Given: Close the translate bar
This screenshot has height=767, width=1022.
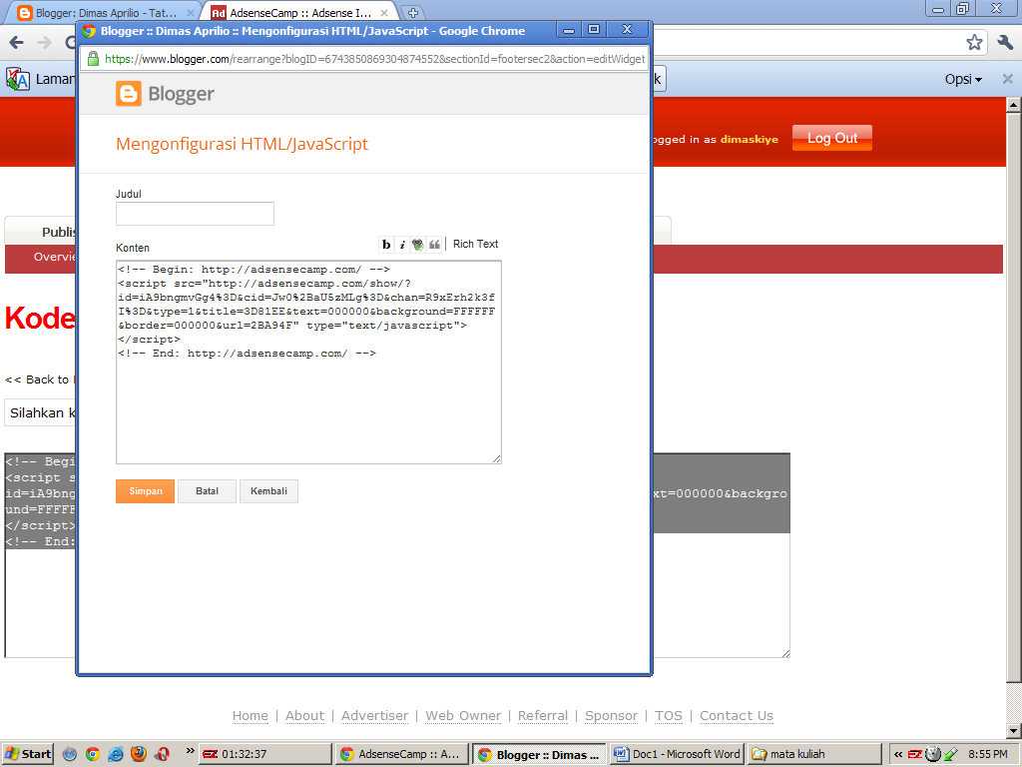Looking at the screenshot, I should tap(1008, 79).
